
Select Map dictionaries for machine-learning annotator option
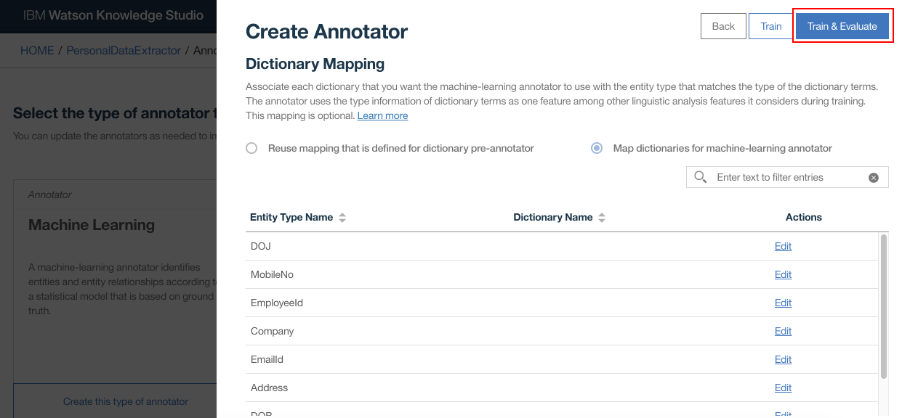[x=597, y=148]
